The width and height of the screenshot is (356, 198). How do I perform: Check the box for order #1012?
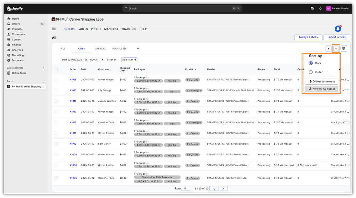56,123
